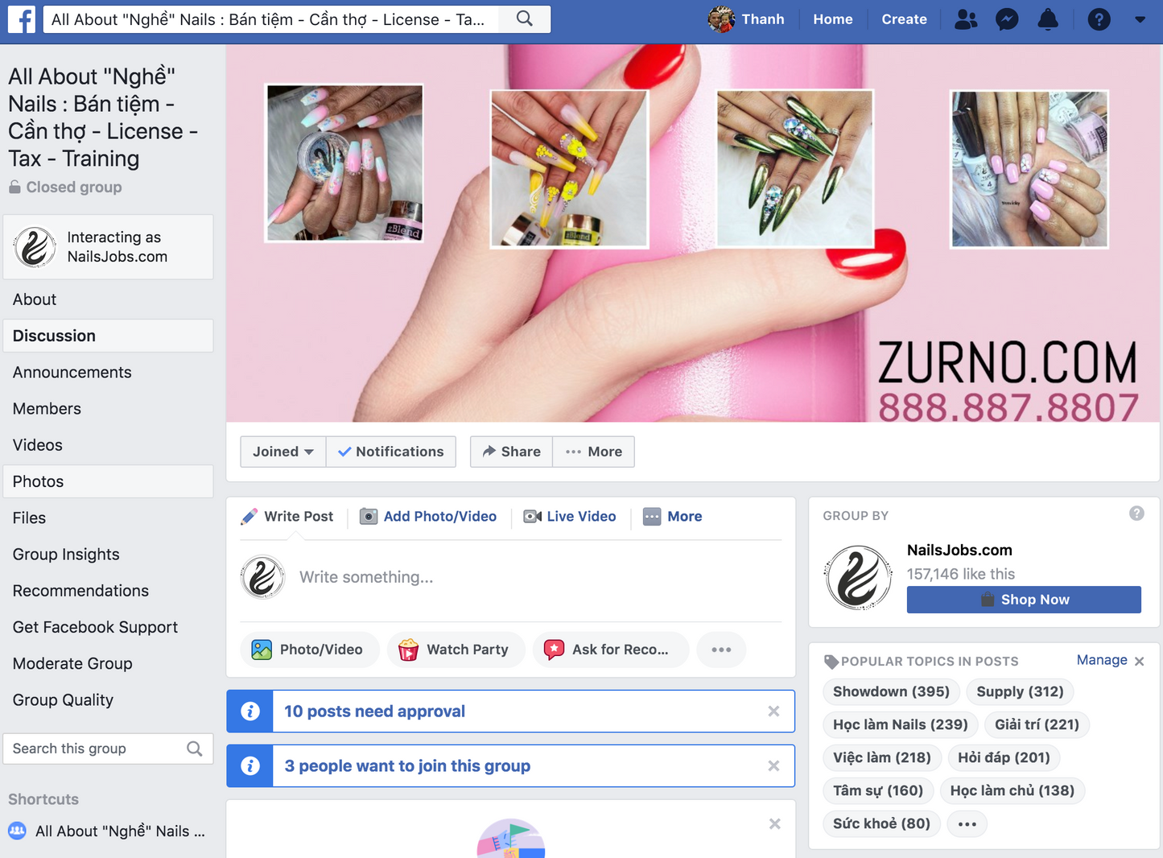Screen dimensions: 1163x858
Task: Click Manage popular topics
Action: tap(1102, 660)
